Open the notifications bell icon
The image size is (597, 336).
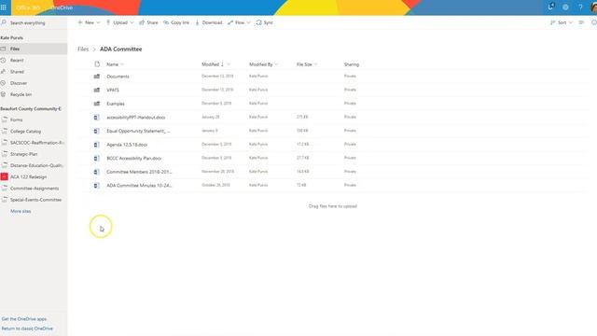551,7
